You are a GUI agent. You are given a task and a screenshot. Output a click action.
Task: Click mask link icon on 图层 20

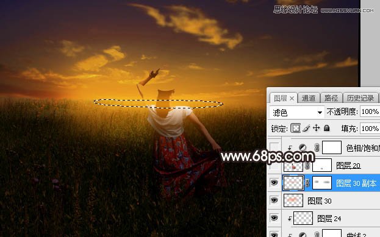307,166
